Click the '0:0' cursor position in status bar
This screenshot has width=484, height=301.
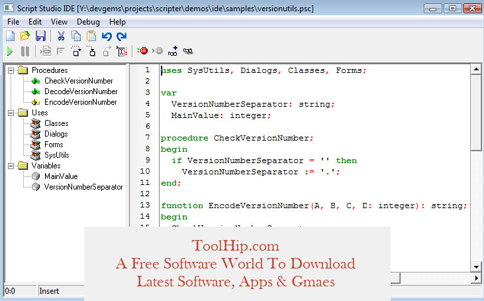(x=10, y=291)
